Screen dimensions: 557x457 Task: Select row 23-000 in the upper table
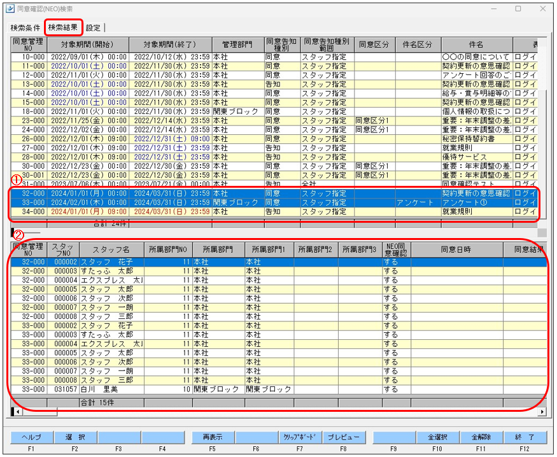[274, 121]
